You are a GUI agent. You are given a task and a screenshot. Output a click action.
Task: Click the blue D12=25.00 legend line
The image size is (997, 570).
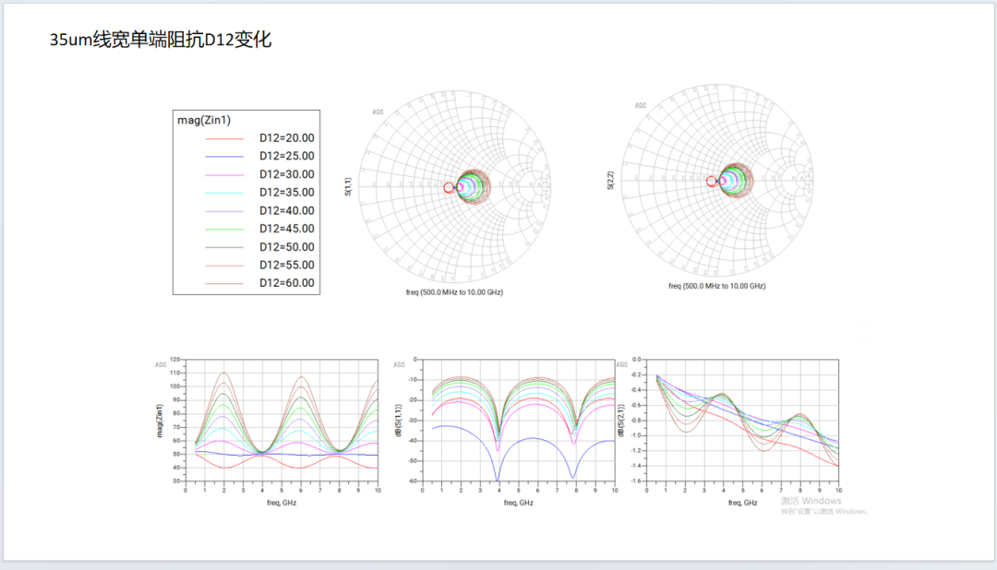pos(223,156)
